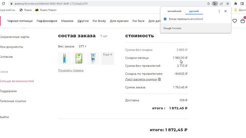Reload the page with the refresh icon
246x138 pixels.
click(x=3, y=3)
